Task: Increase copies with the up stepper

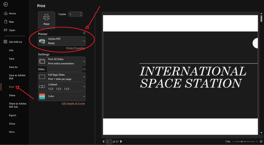Action: (x=81, y=13)
